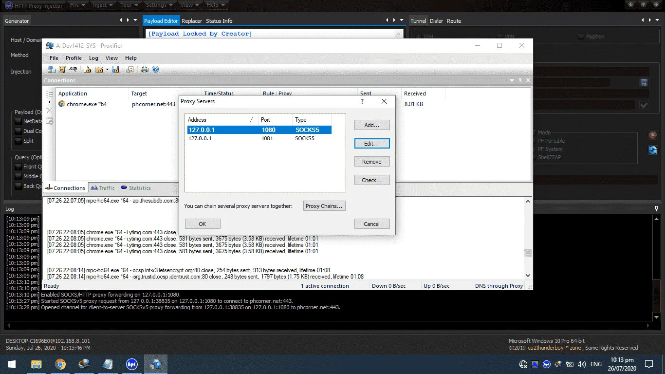Click the Proxifier log vertical scrollbar thumb
The image size is (665, 374).
[528, 253]
